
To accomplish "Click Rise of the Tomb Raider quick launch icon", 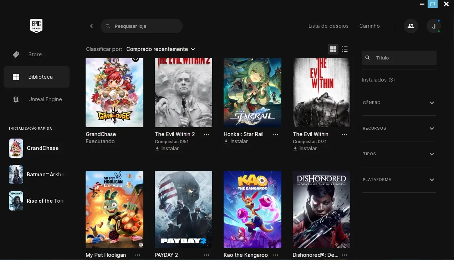I will click(x=16, y=201).
